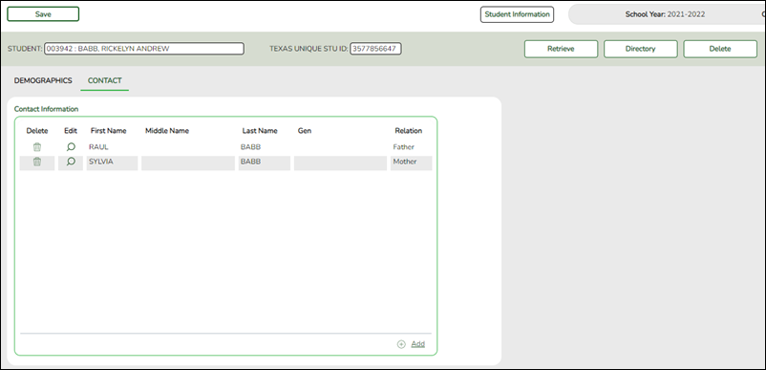Viewport: 766px width, 370px height.
Task: Delete the RAUL contact trash icon
Action: pyautogui.click(x=37, y=146)
